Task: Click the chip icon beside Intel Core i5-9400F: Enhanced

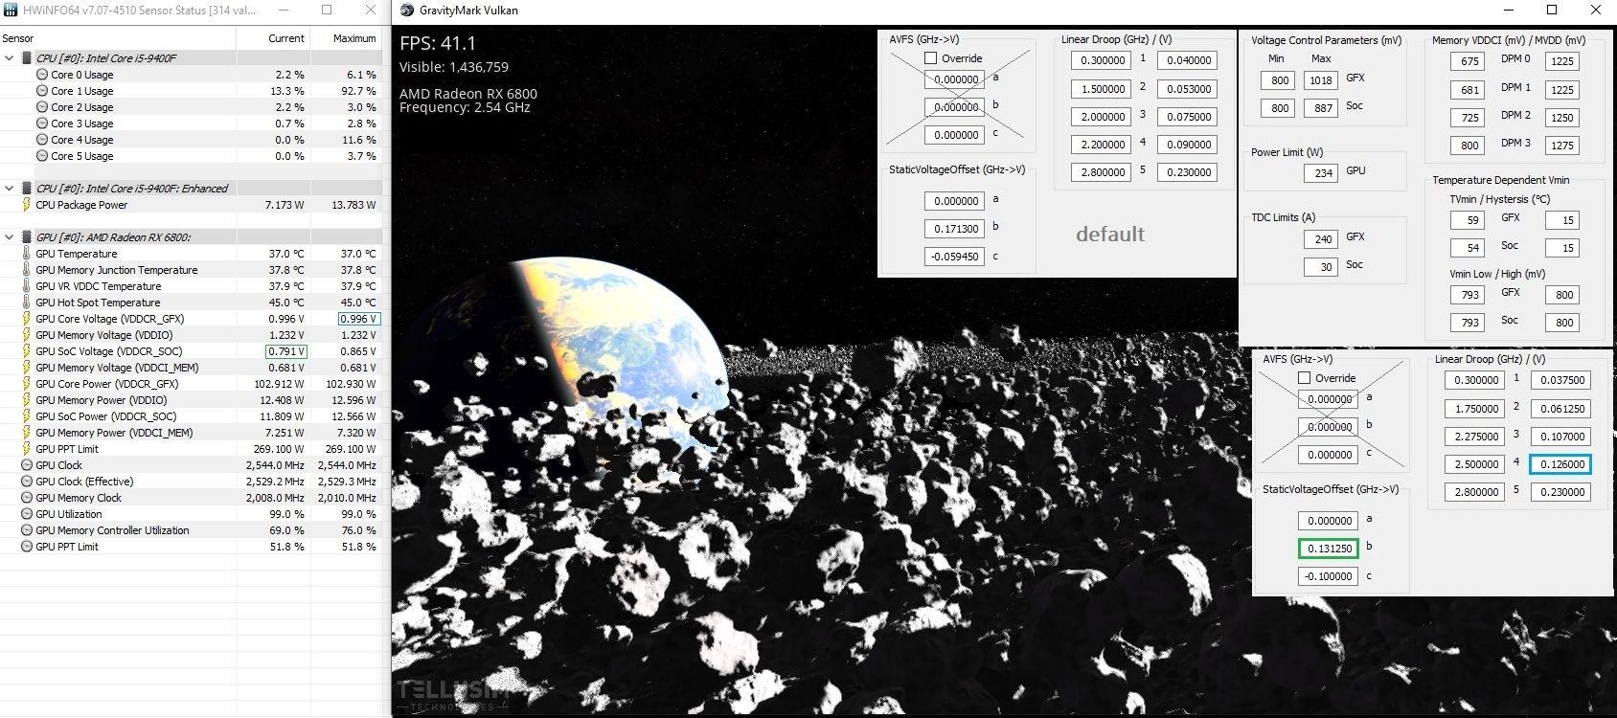Action: coord(27,189)
